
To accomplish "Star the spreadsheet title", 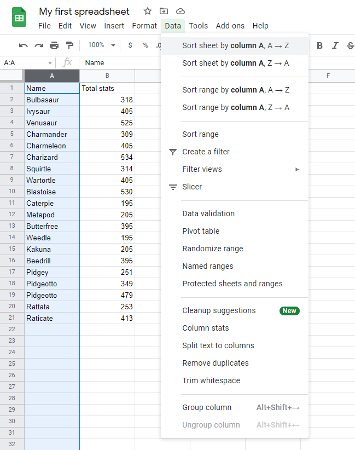I will [x=148, y=11].
